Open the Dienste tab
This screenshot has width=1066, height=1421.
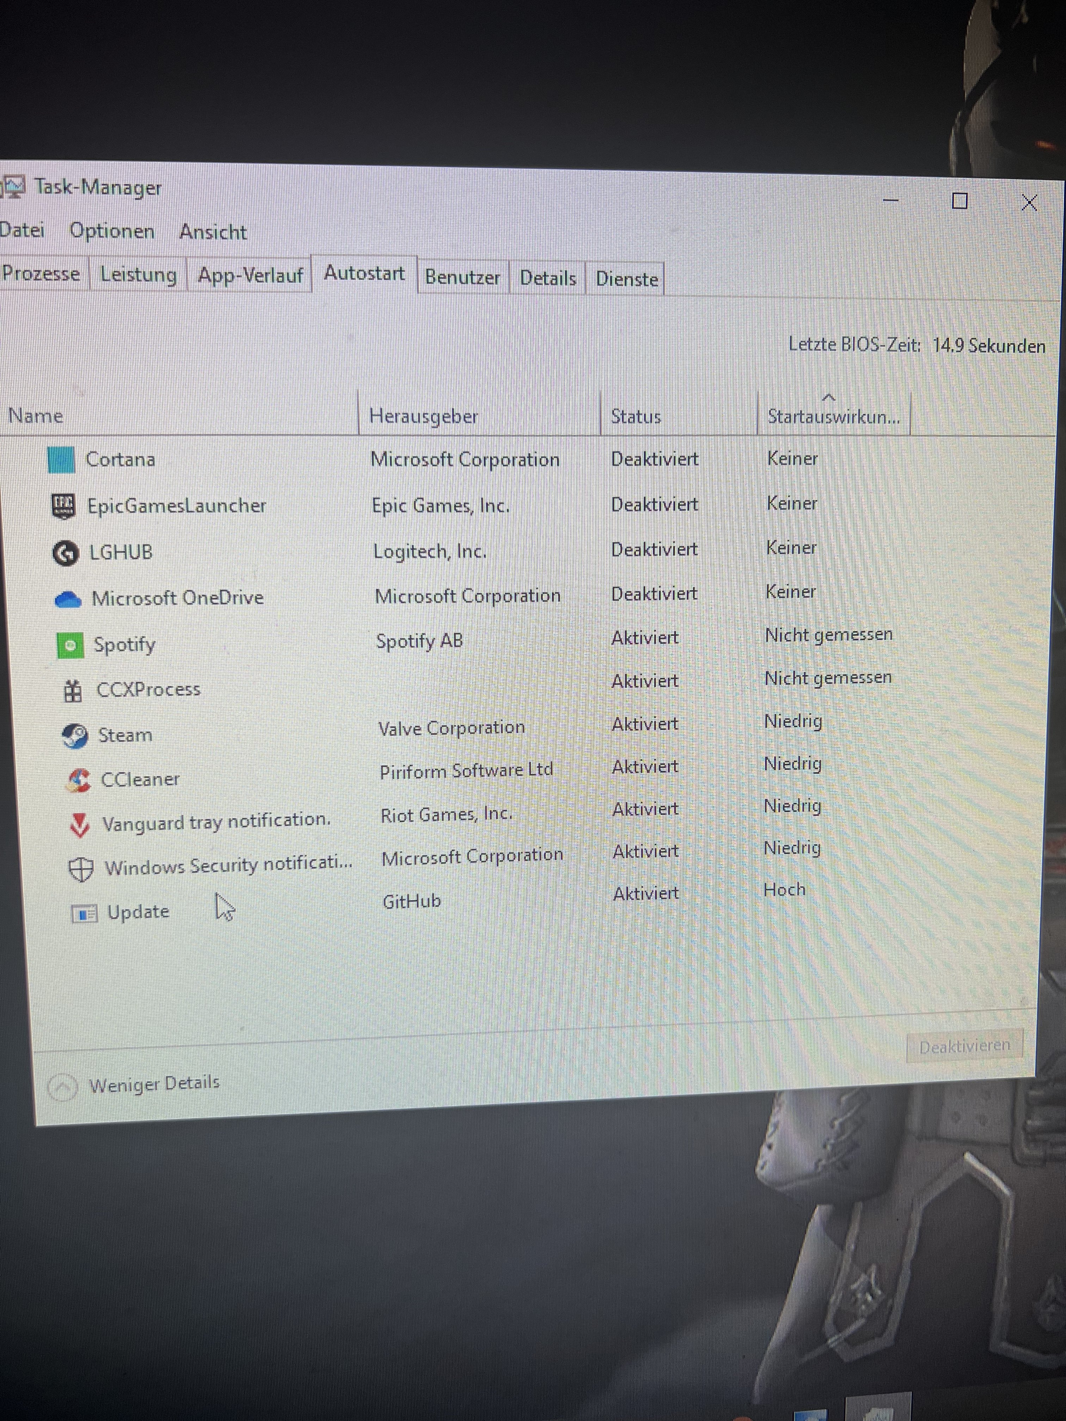(626, 279)
